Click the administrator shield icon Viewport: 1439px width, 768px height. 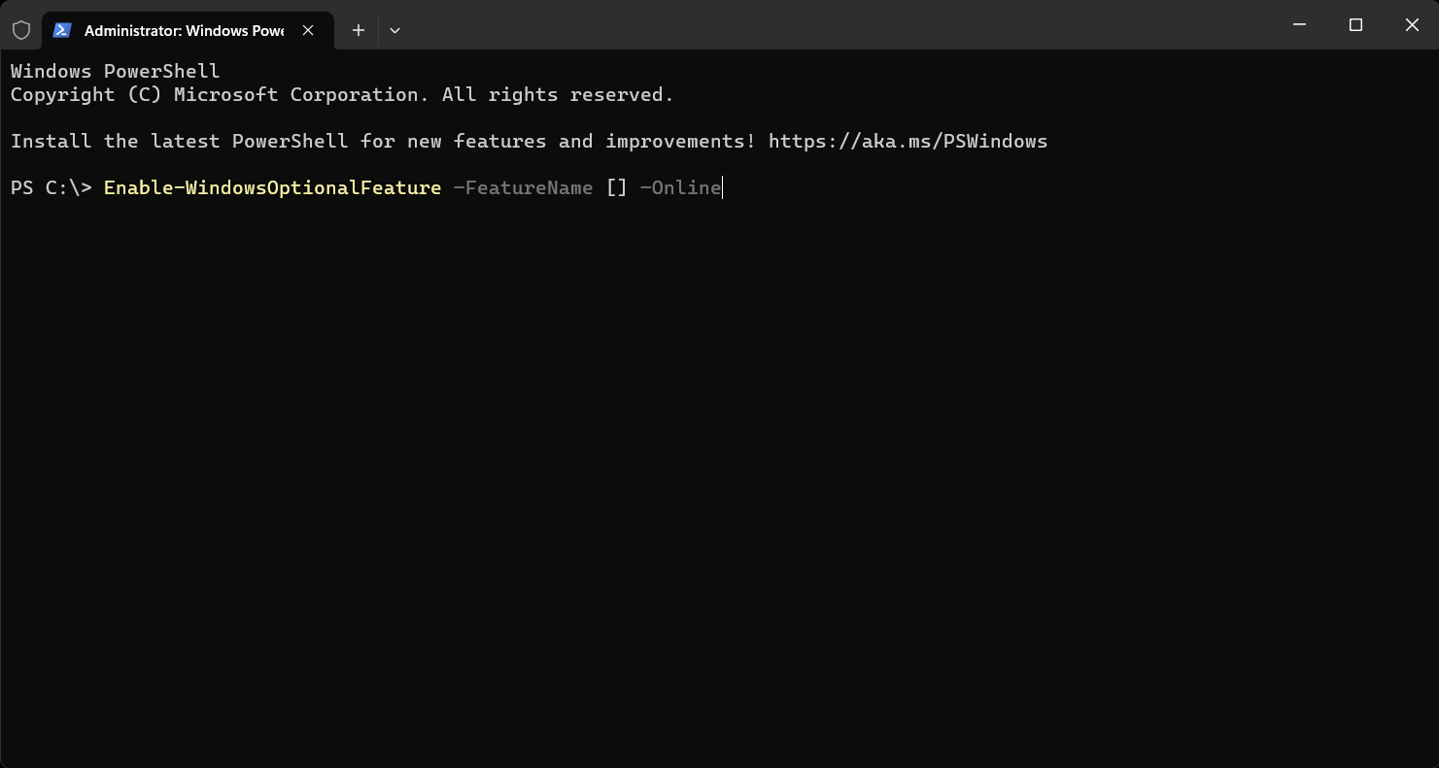coord(21,30)
